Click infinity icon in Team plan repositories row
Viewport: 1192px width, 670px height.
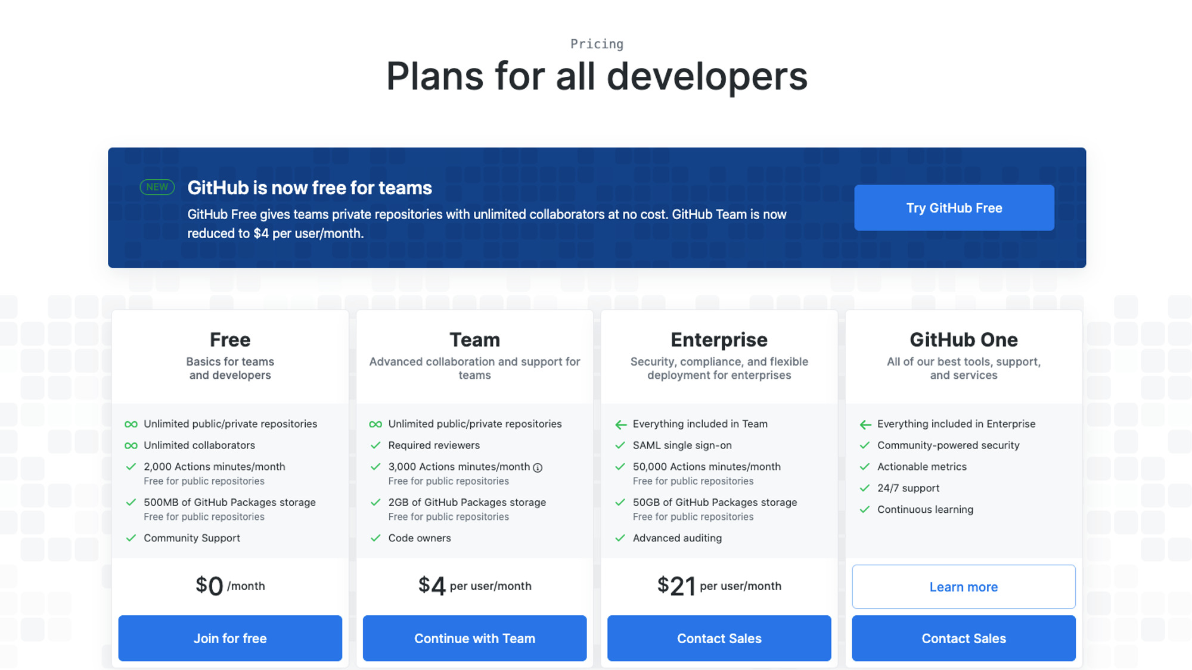coord(375,424)
